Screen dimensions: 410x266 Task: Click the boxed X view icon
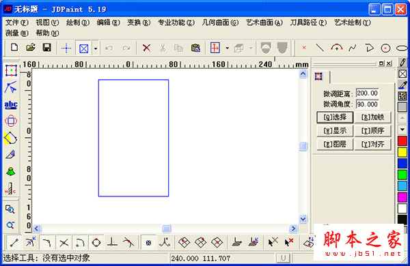(x=83, y=48)
